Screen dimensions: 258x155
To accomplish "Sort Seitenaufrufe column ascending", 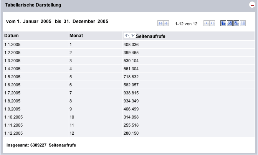I will (127, 35).
